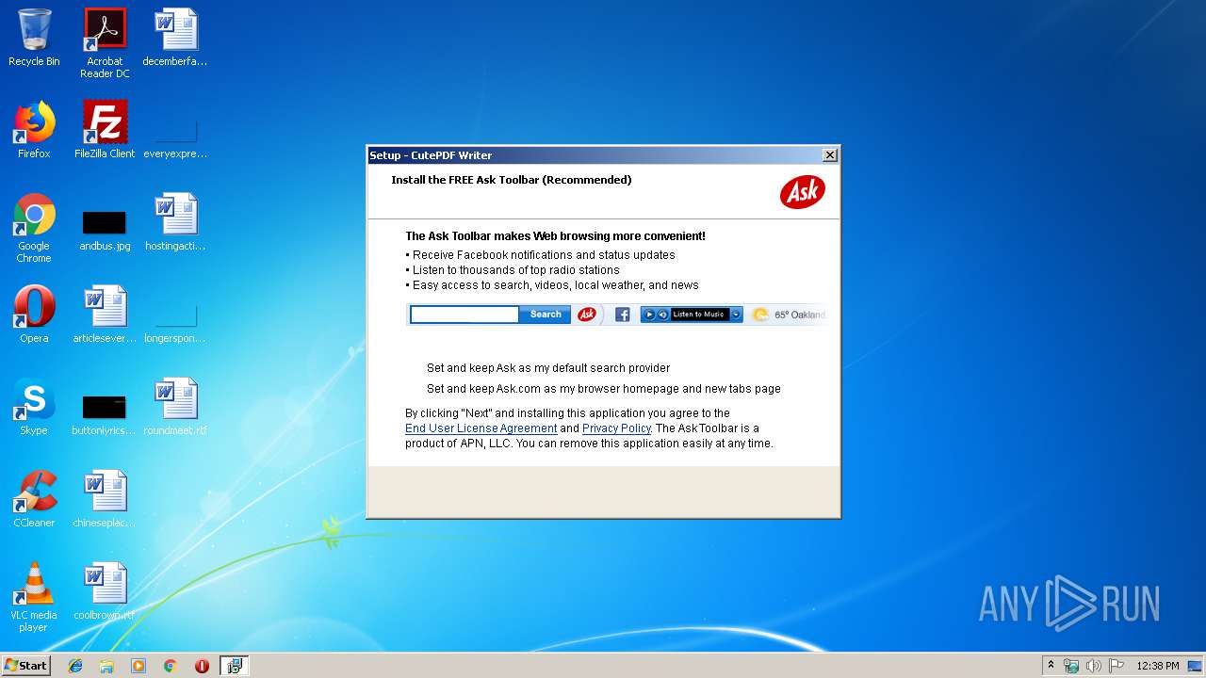Viewport: 1206px width, 678px height.
Task: Open the Skype desktop shortcut
Action: (34, 407)
